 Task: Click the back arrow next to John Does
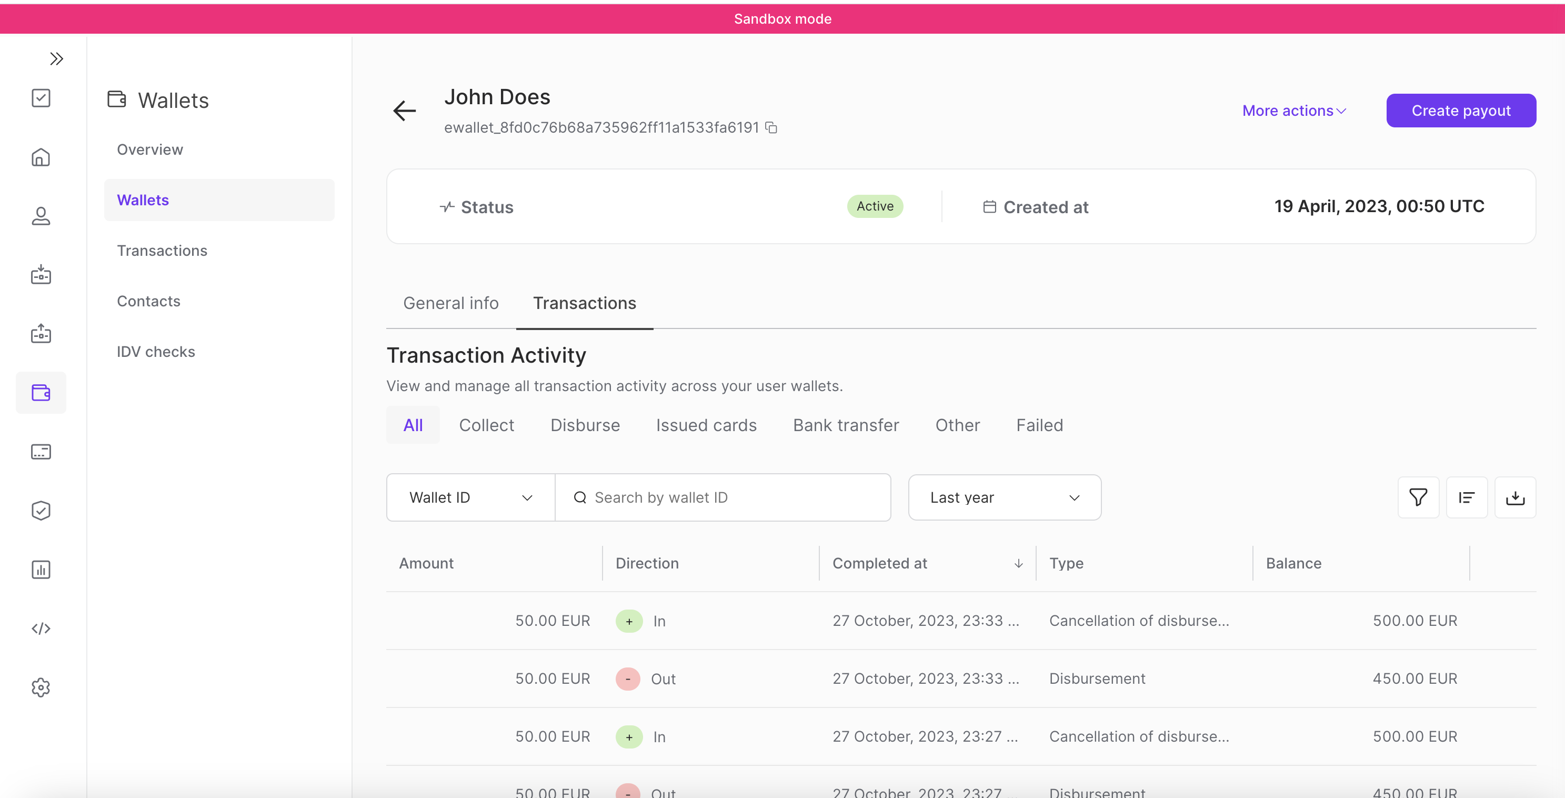click(405, 111)
